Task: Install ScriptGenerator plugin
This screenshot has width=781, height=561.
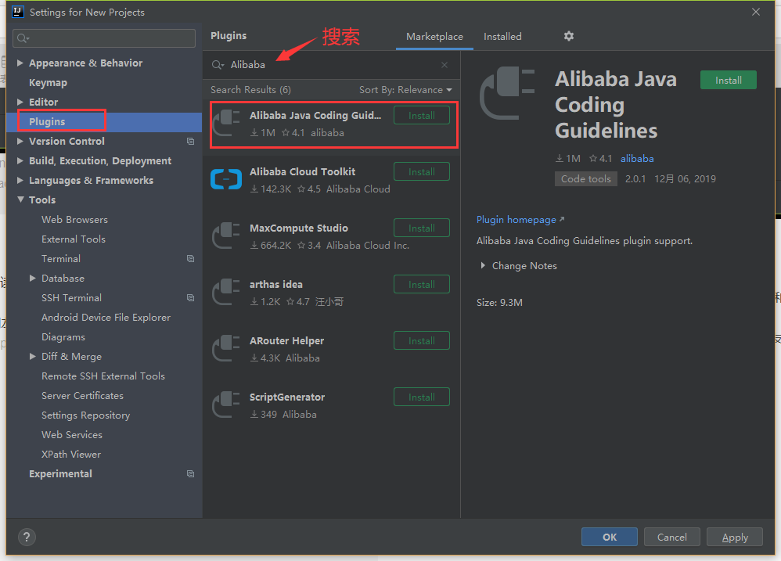Action: 421,397
